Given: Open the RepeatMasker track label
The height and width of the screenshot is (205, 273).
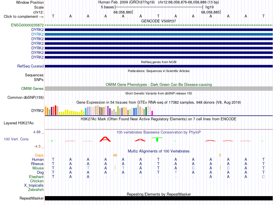Looking at the screenshot, I should [32, 198].
